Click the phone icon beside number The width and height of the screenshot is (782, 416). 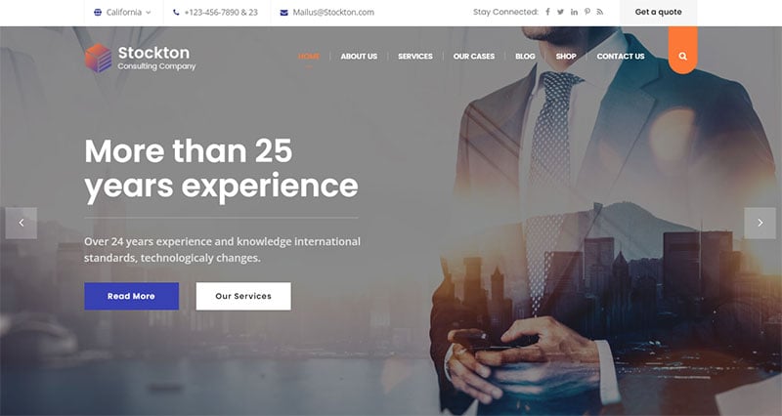click(176, 13)
